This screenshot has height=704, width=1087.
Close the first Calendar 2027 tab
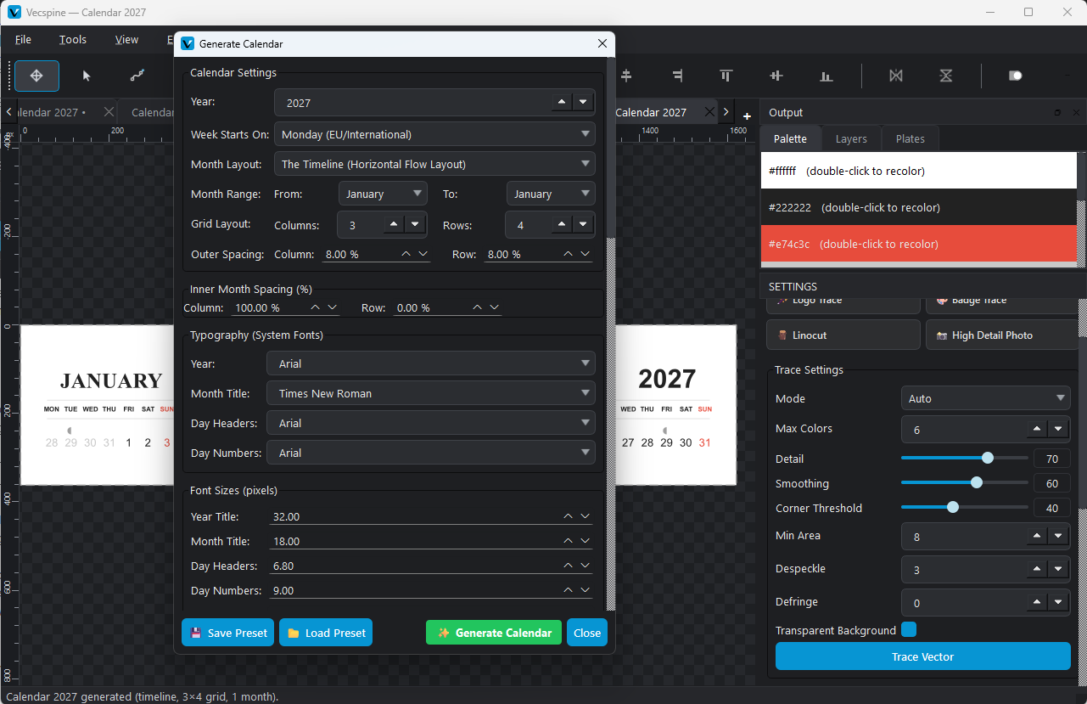(x=109, y=112)
